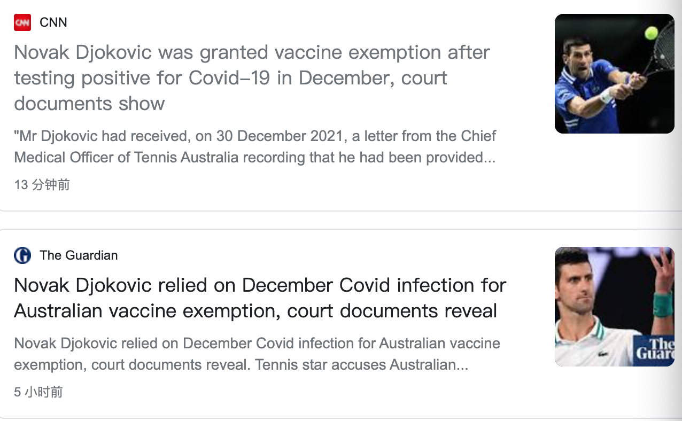682x421 pixels.
Task: Click blank space beside the Guardian timestamp
Action: click(267, 392)
